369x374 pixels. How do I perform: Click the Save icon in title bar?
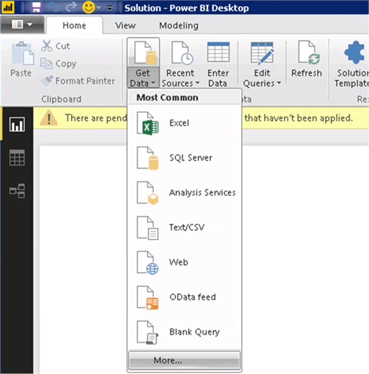coord(37,7)
